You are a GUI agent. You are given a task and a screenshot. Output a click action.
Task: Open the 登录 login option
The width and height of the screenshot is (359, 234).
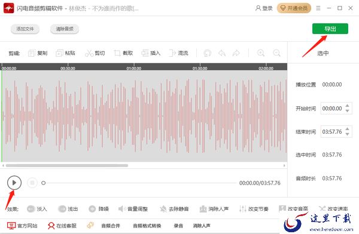click(x=264, y=8)
